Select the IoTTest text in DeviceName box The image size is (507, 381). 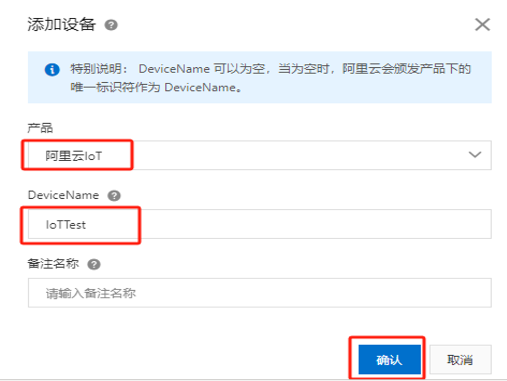[66, 225]
